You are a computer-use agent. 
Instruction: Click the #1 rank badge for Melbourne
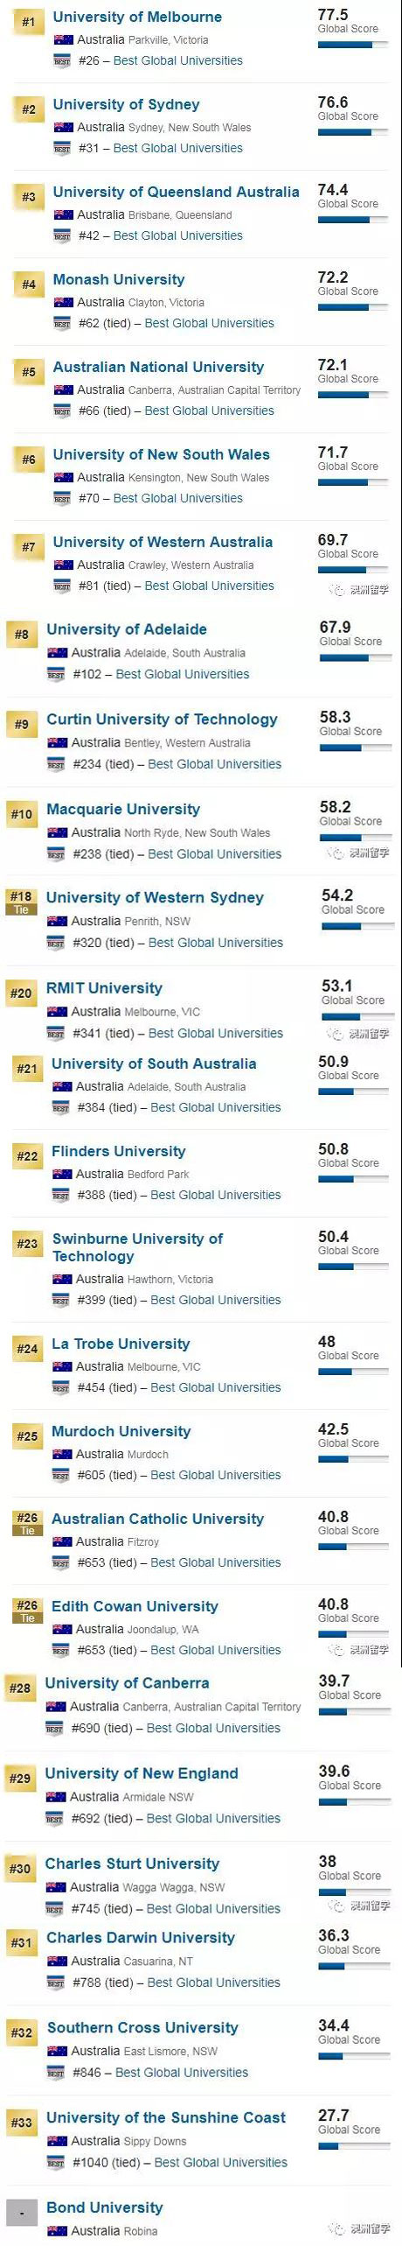coord(29,22)
